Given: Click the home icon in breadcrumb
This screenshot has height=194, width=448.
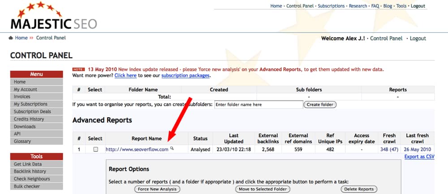Looking at the screenshot, I should (11, 38).
